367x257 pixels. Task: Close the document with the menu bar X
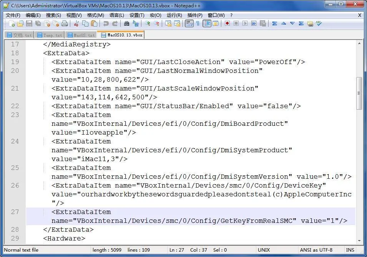coord(360,15)
